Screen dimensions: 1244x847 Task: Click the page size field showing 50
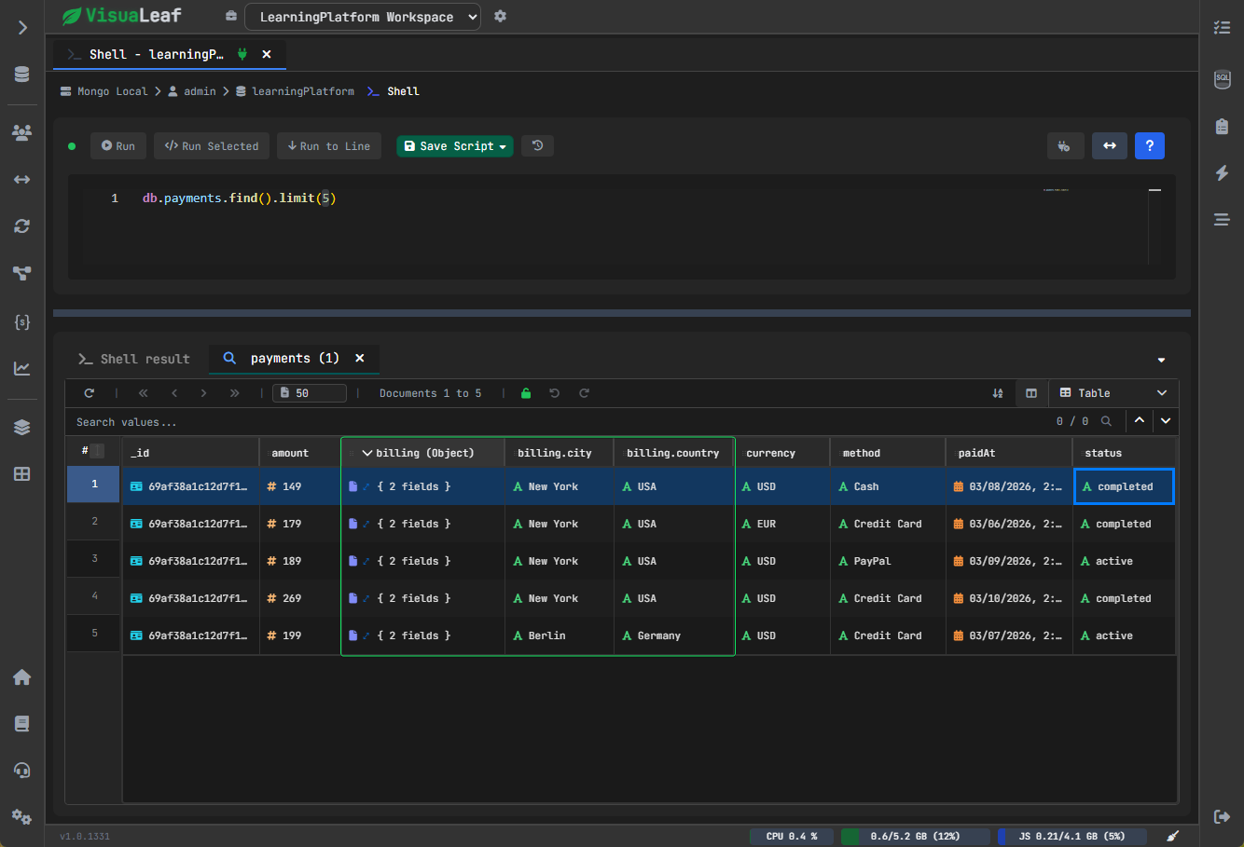(310, 393)
